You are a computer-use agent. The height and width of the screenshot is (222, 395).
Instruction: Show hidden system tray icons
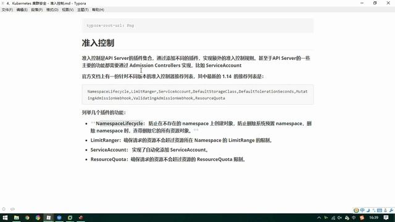319,218
